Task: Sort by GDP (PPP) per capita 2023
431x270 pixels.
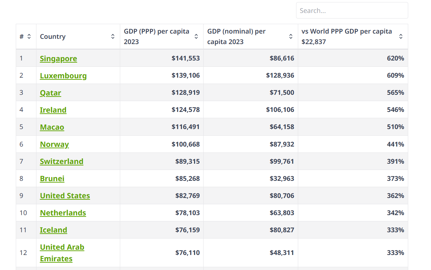Action: coord(196,36)
